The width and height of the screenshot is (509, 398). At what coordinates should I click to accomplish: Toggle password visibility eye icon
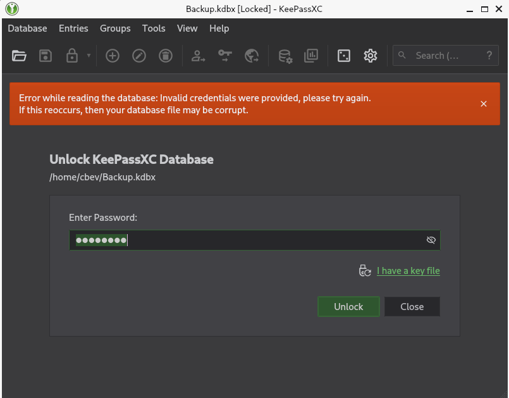pos(431,240)
